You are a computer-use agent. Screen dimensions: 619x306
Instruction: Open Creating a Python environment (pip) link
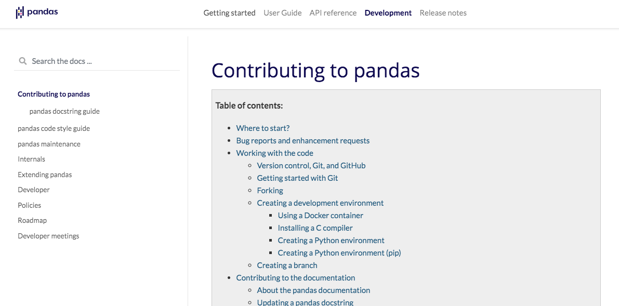pos(339,252)
